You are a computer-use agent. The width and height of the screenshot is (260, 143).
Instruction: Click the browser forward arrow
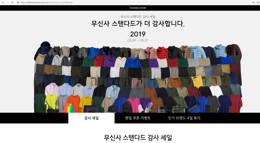click(8, 2)
